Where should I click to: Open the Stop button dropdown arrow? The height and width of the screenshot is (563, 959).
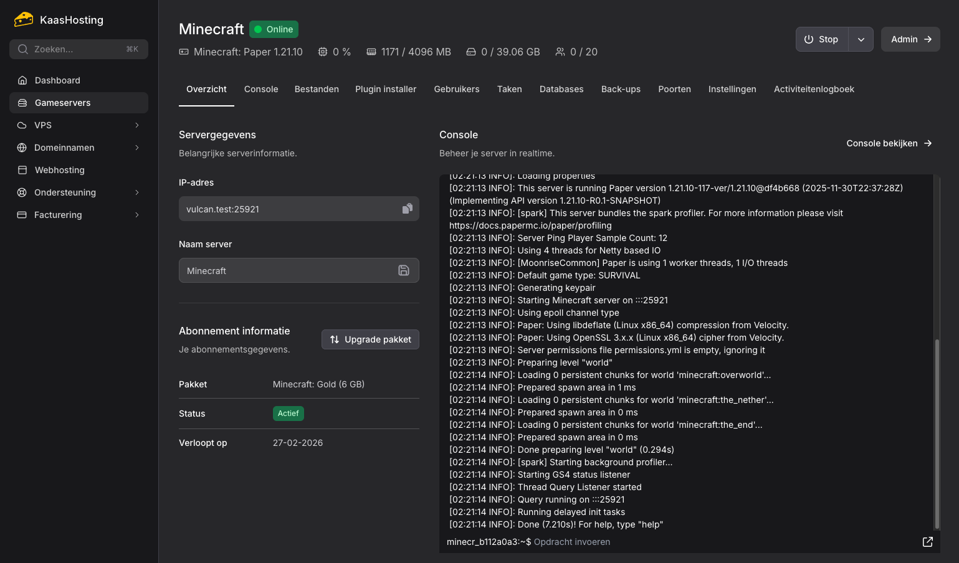[x=861, y=39]
